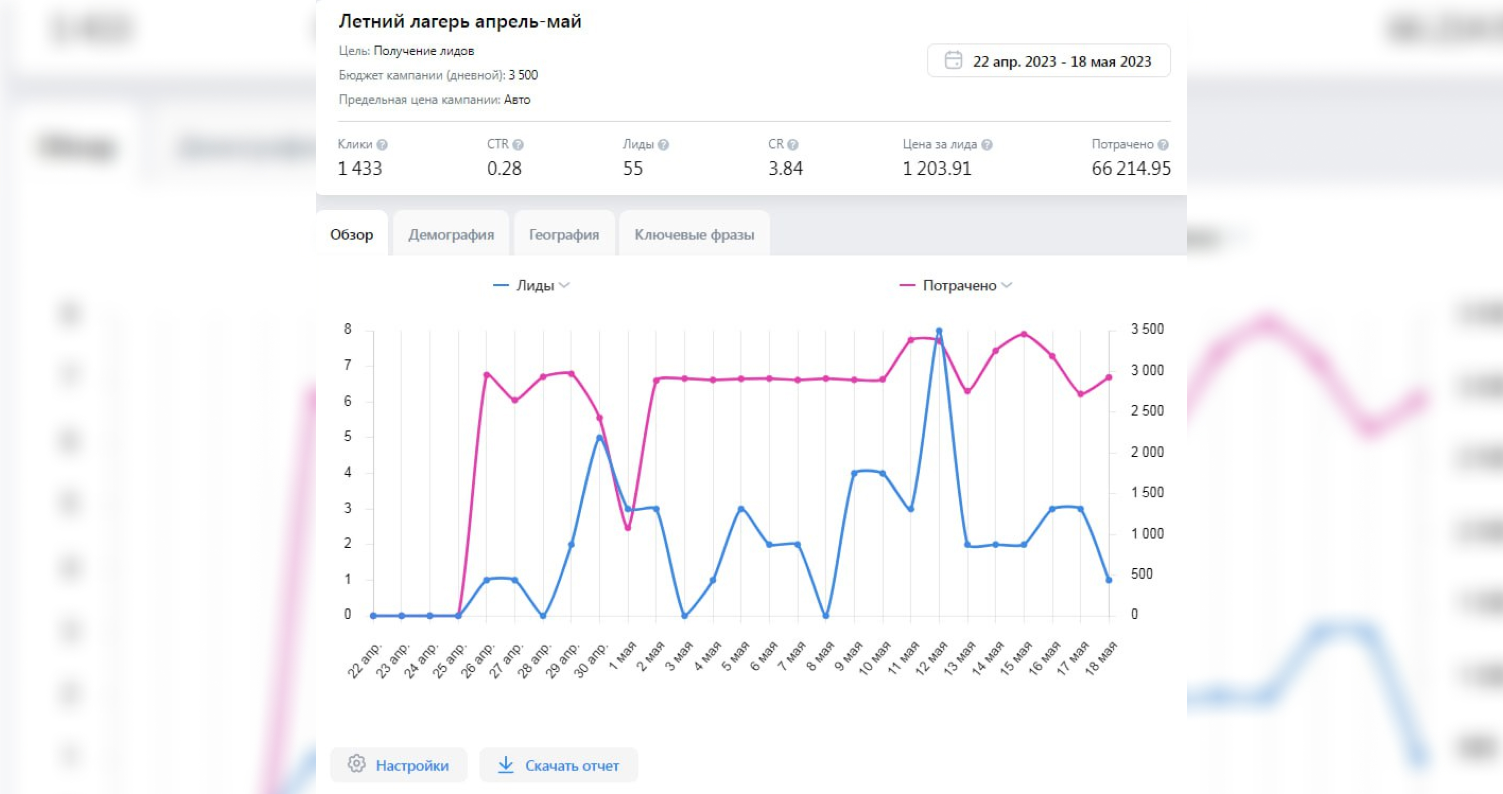
Task: Click the right axis label 3 500
Action: tap(1147, 329)
